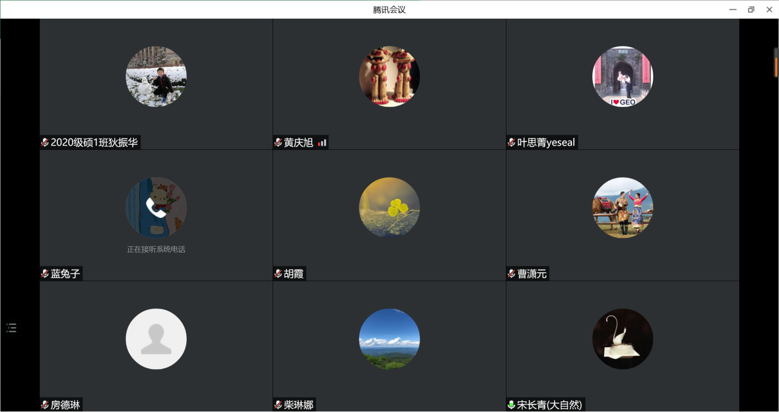Click the 宋长青(大自然) name label

pos(549,405)
